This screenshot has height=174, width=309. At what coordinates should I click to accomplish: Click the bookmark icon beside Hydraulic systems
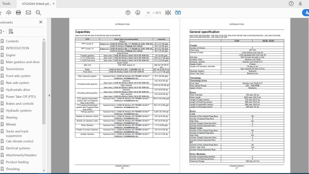tap(2, 110)
